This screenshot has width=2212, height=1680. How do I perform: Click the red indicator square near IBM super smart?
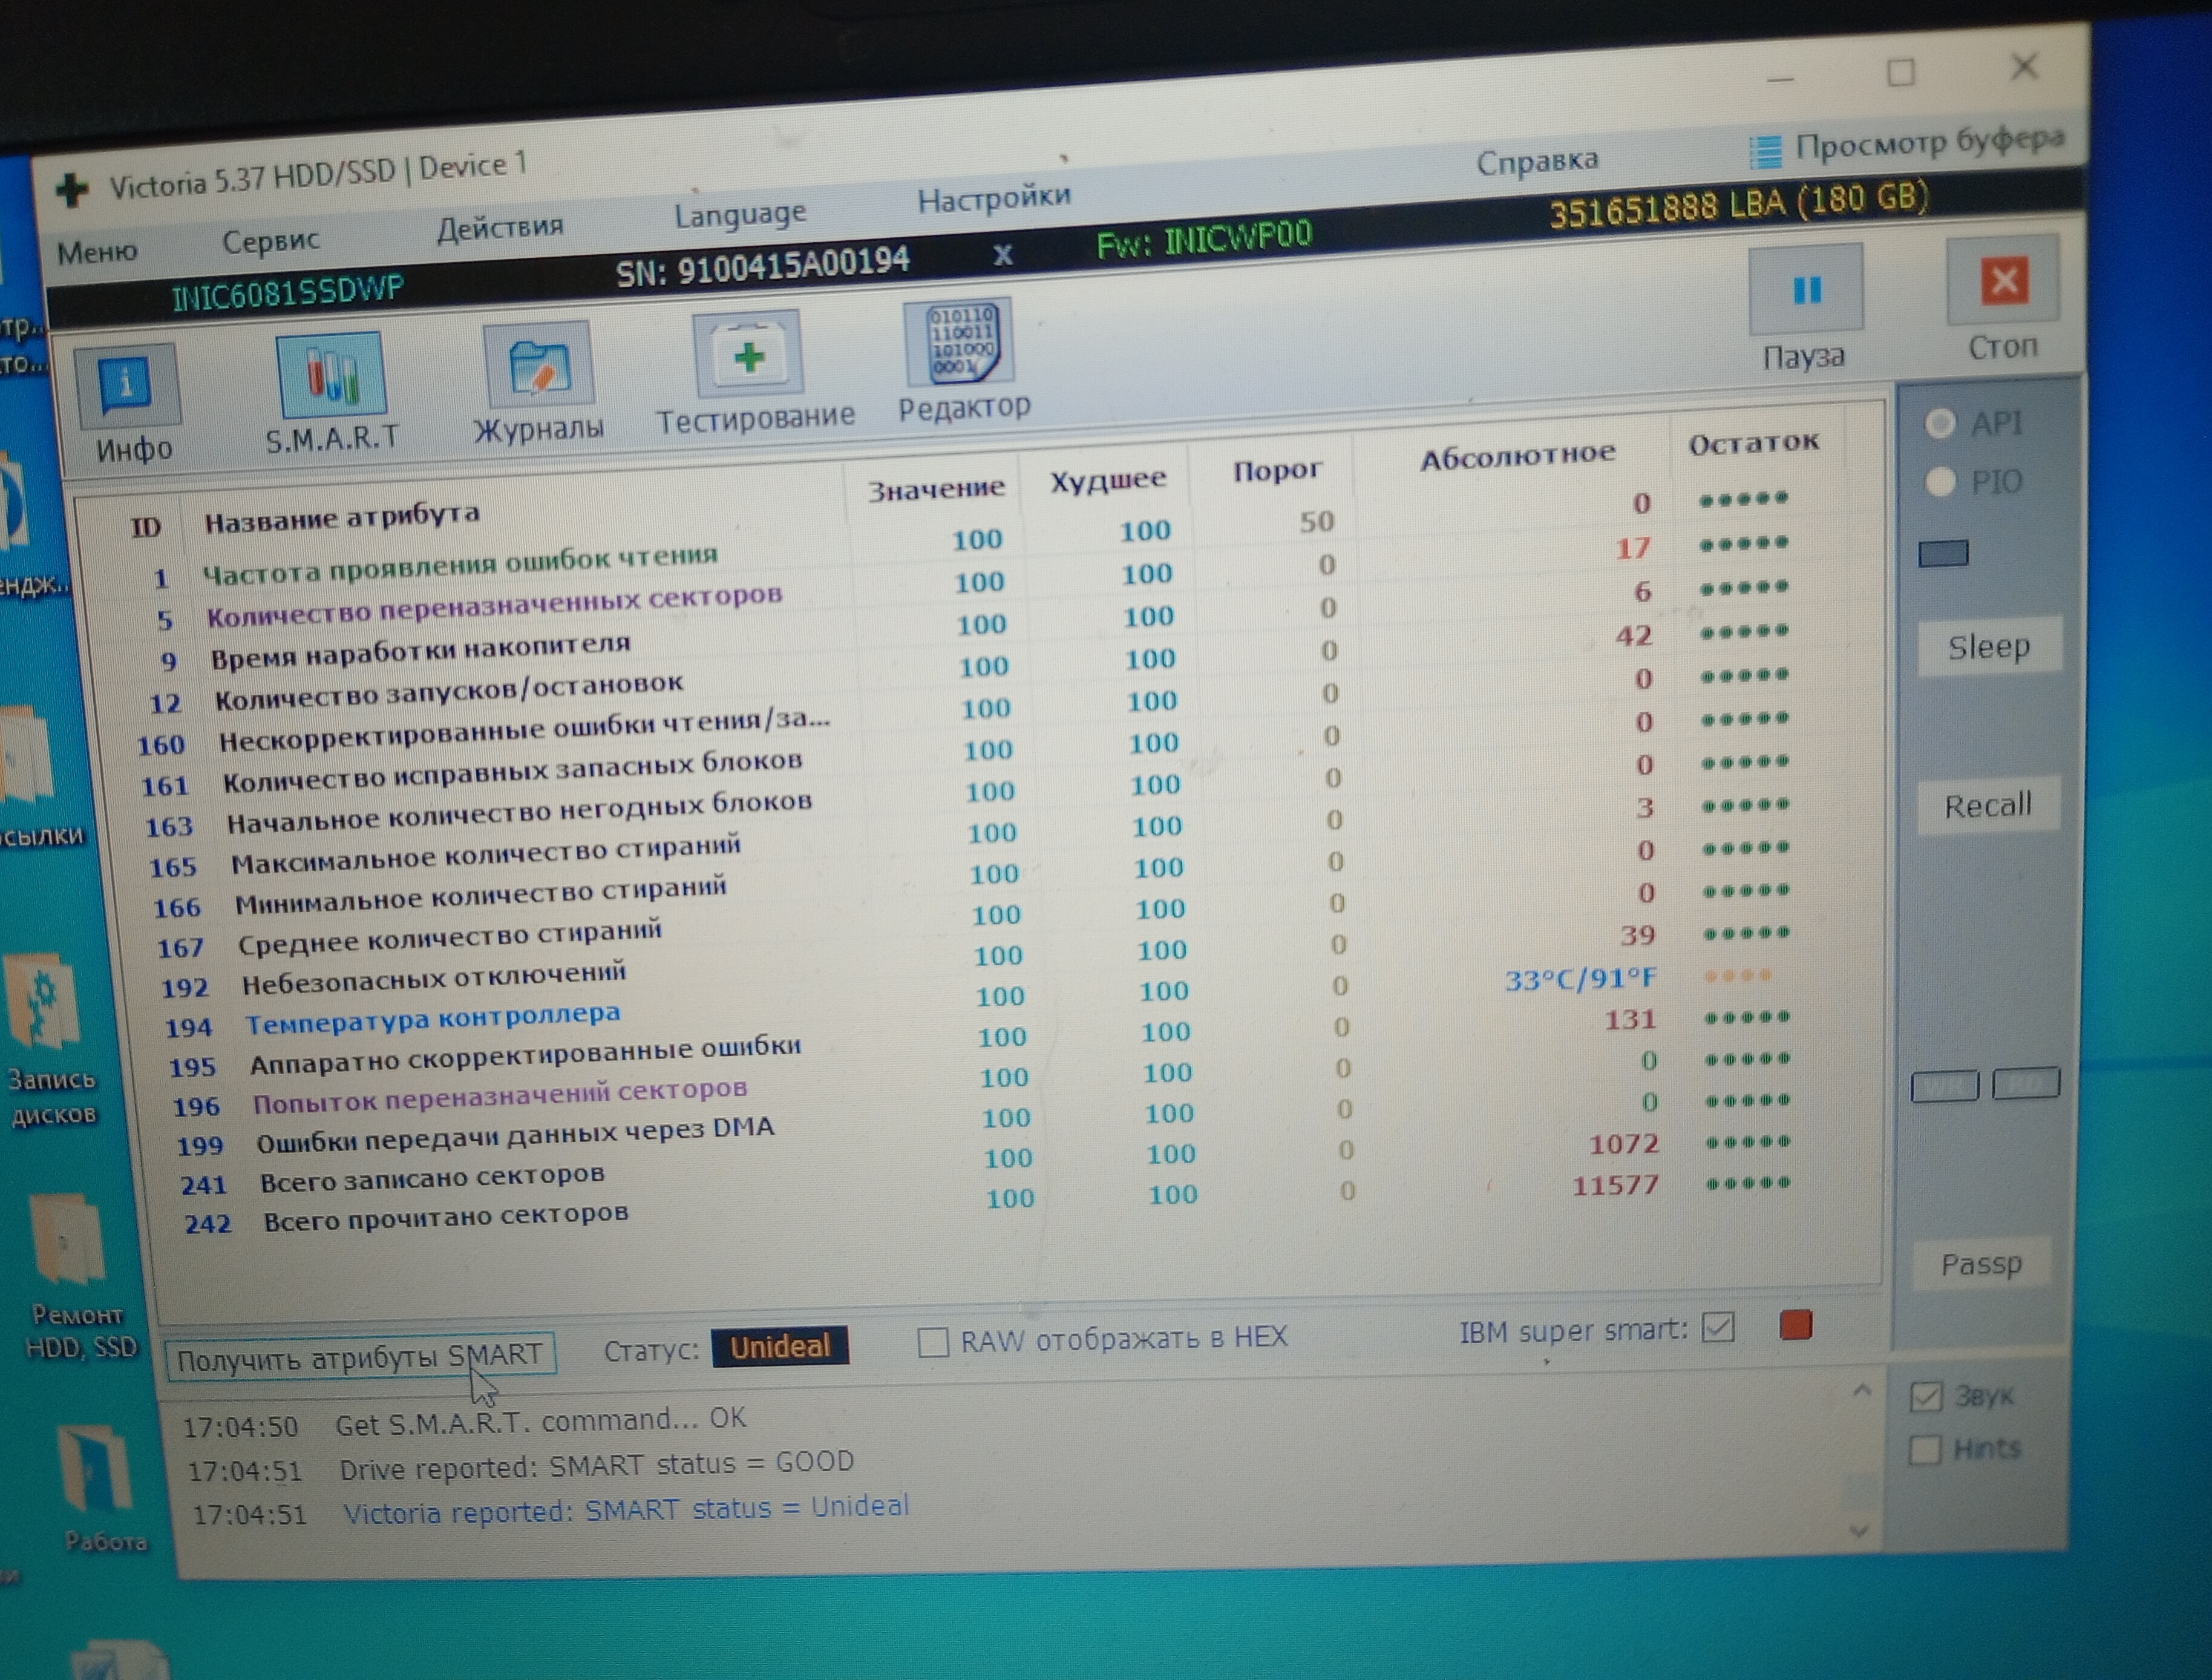tap(1796, 1326)
